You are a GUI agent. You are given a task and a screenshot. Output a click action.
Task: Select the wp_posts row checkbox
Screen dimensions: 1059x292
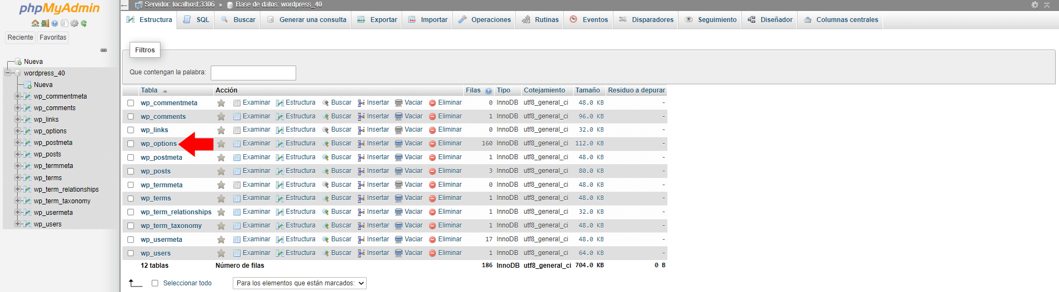pyautogui.click(x=131, y=171)
